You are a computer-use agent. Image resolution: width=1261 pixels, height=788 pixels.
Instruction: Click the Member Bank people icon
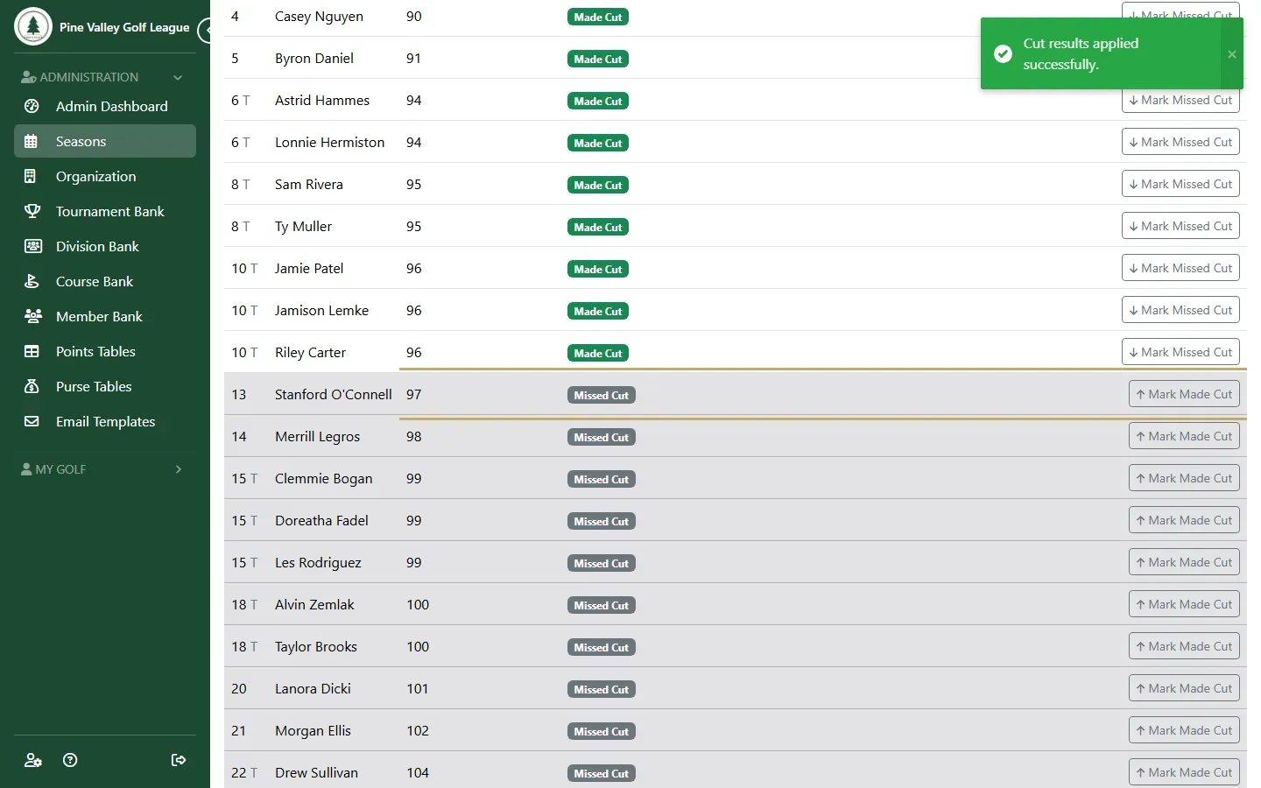33,316
